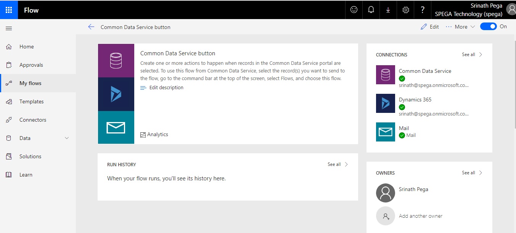Open the notifications bell
This screenshot has width=516, height=233.
[x=371, y=10]
